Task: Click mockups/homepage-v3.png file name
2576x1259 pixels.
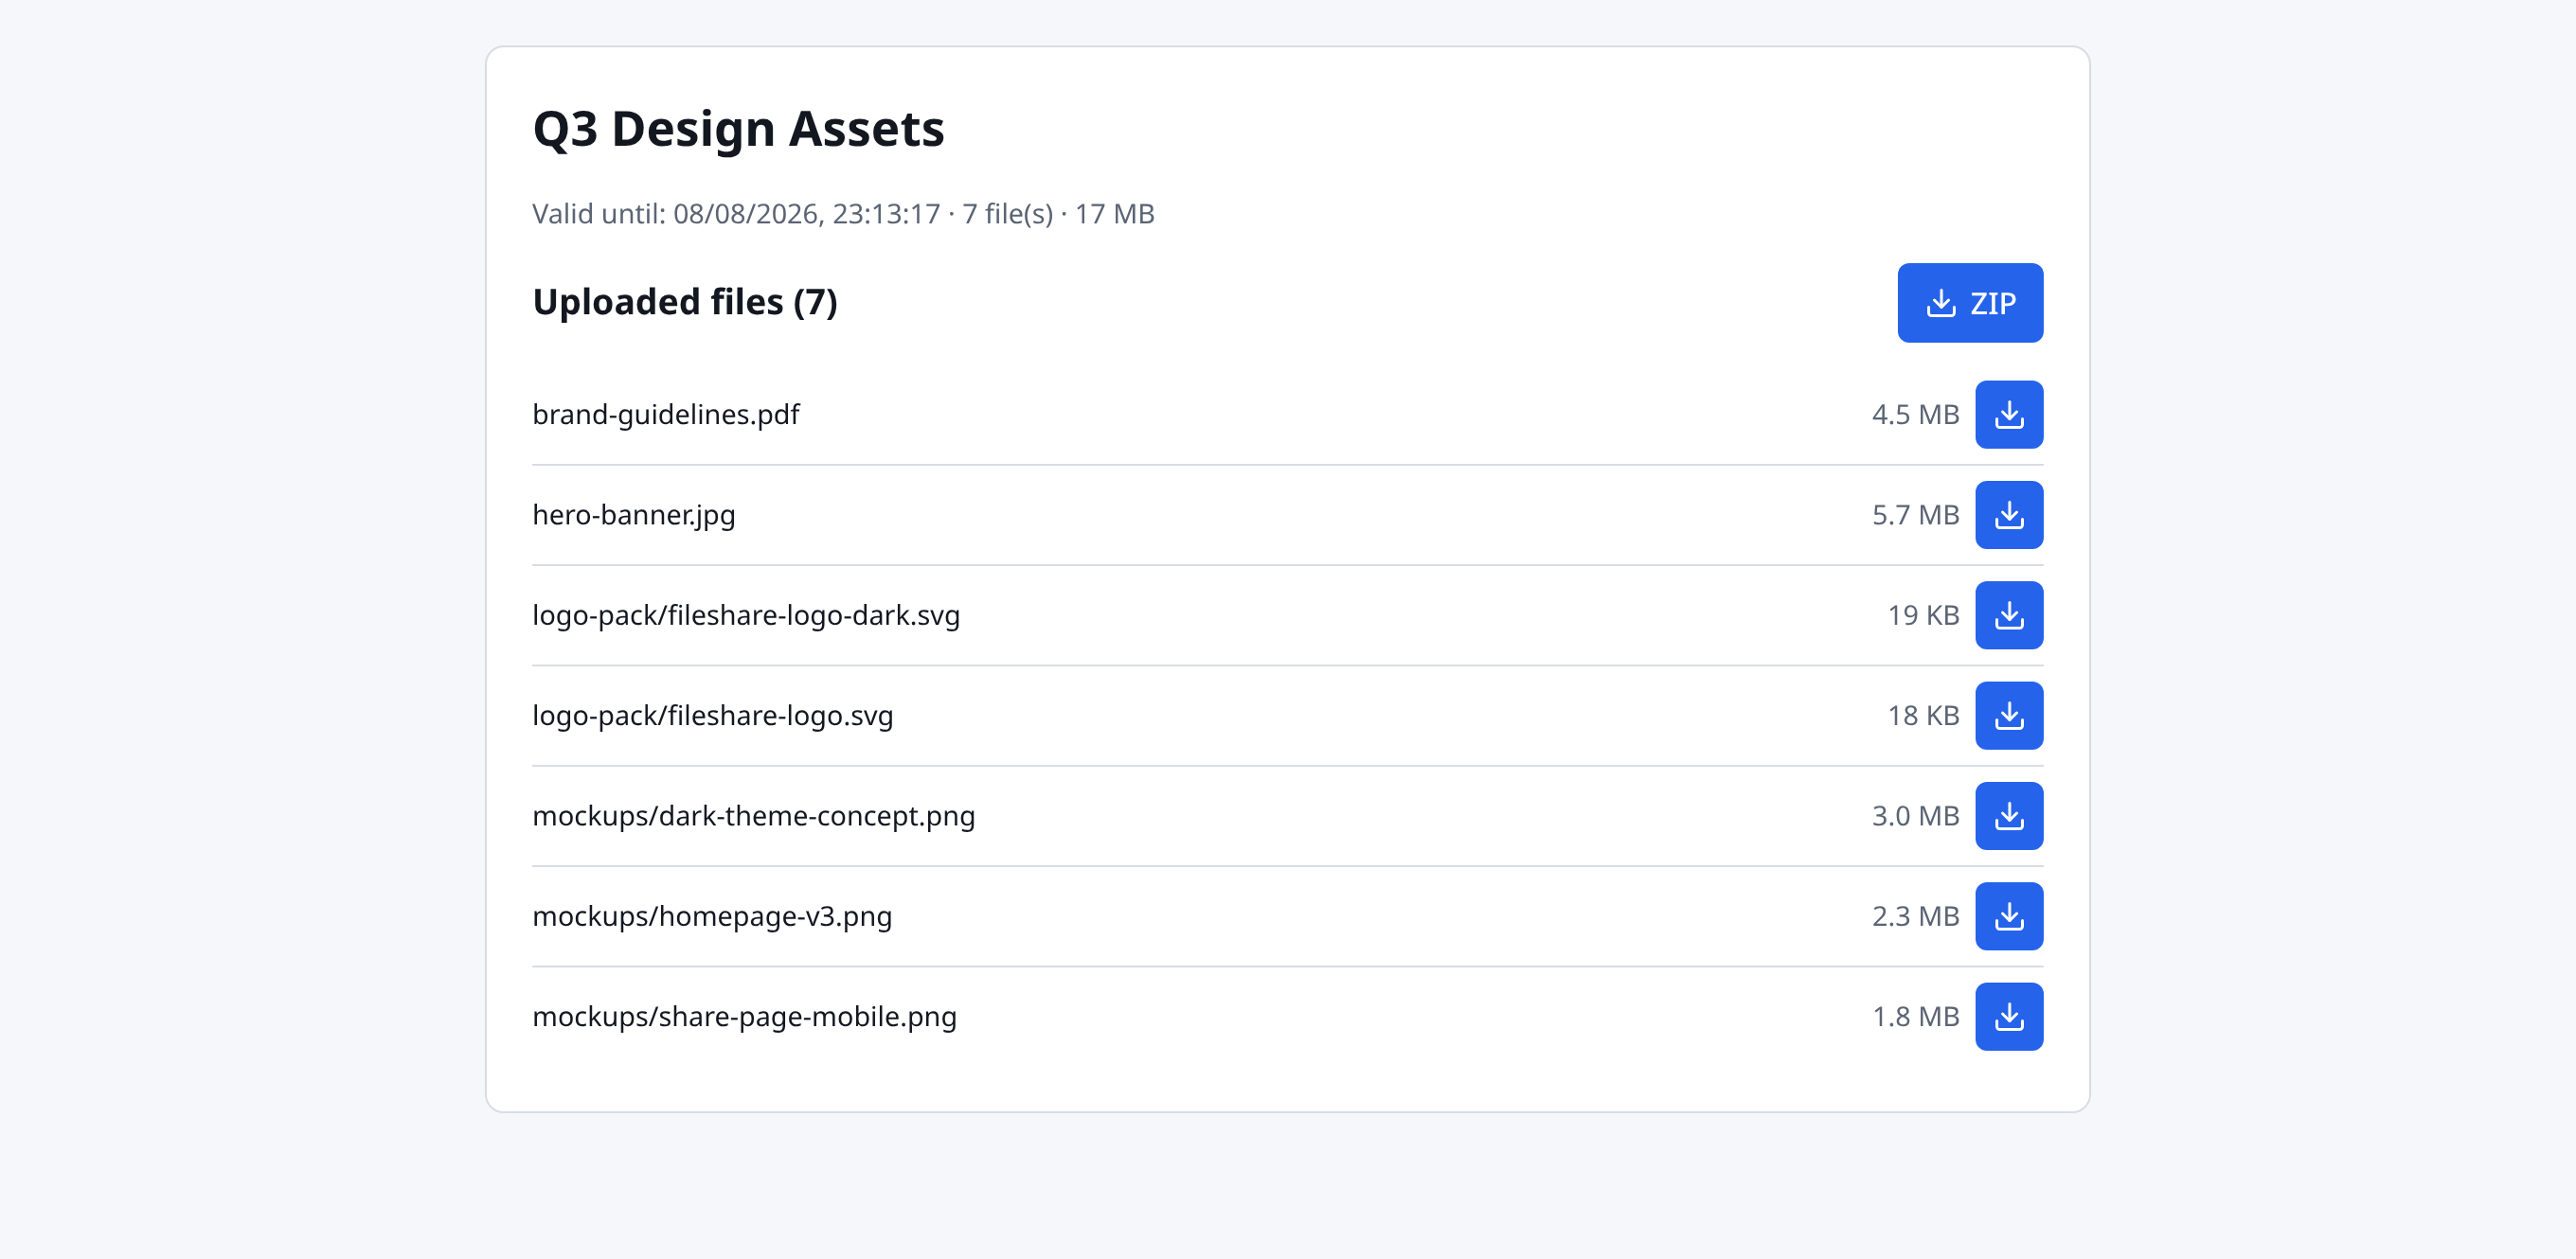Action: pyautogui.click(x=712, y=916)
